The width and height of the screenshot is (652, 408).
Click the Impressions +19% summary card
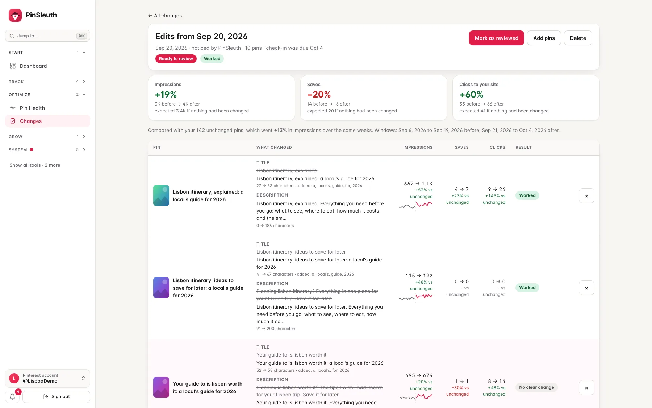(x=221, y=98)
